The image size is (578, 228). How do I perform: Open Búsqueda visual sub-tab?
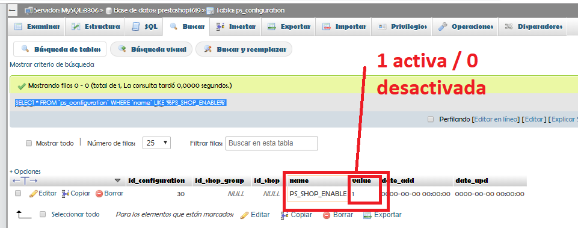pyautogui.click(x=151, y=49)
